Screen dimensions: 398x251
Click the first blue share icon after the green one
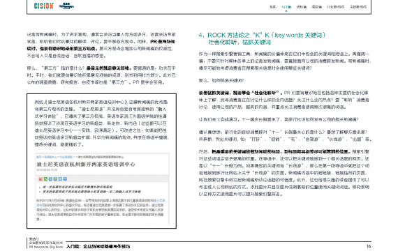50,179
